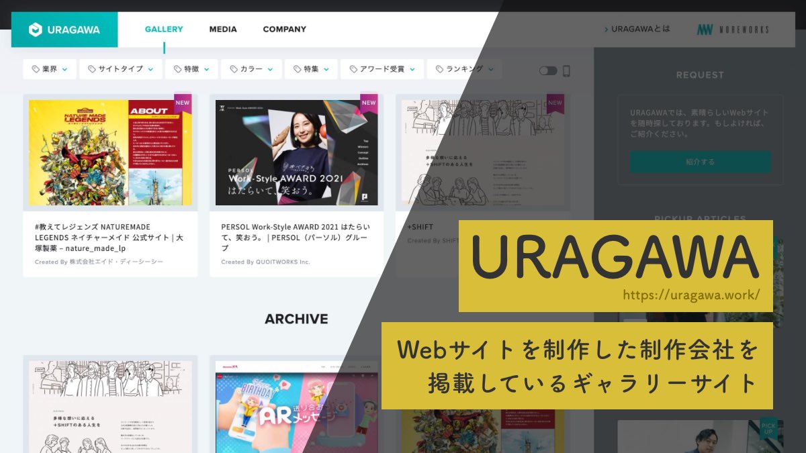
Task: Expand the ランキング filter dropdown
Action: point(465,69)
